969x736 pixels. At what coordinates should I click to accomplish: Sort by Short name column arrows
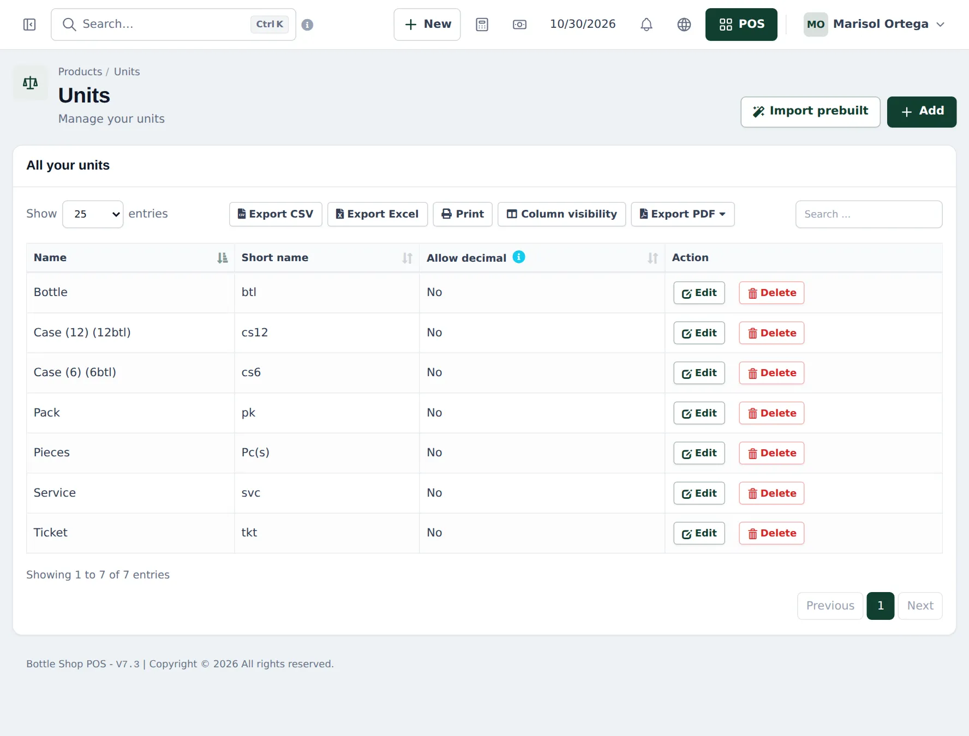tap(407, 258)
